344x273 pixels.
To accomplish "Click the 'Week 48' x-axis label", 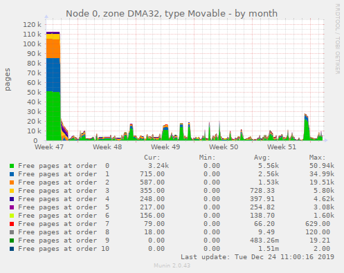I will point(107,147).
